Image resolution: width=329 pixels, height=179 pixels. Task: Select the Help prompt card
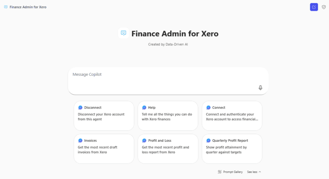(x=167, y=116)
